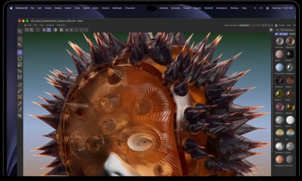
Task: Select the Matte pink material sphere
Action: click(279, 54)
